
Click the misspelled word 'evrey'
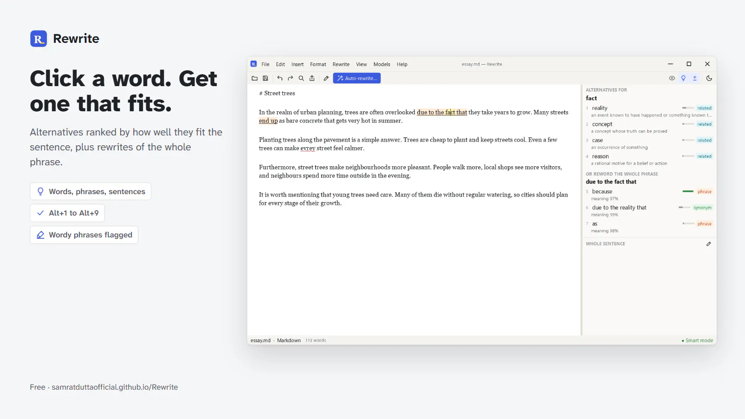pyautogui.click(x=308, y=148)
